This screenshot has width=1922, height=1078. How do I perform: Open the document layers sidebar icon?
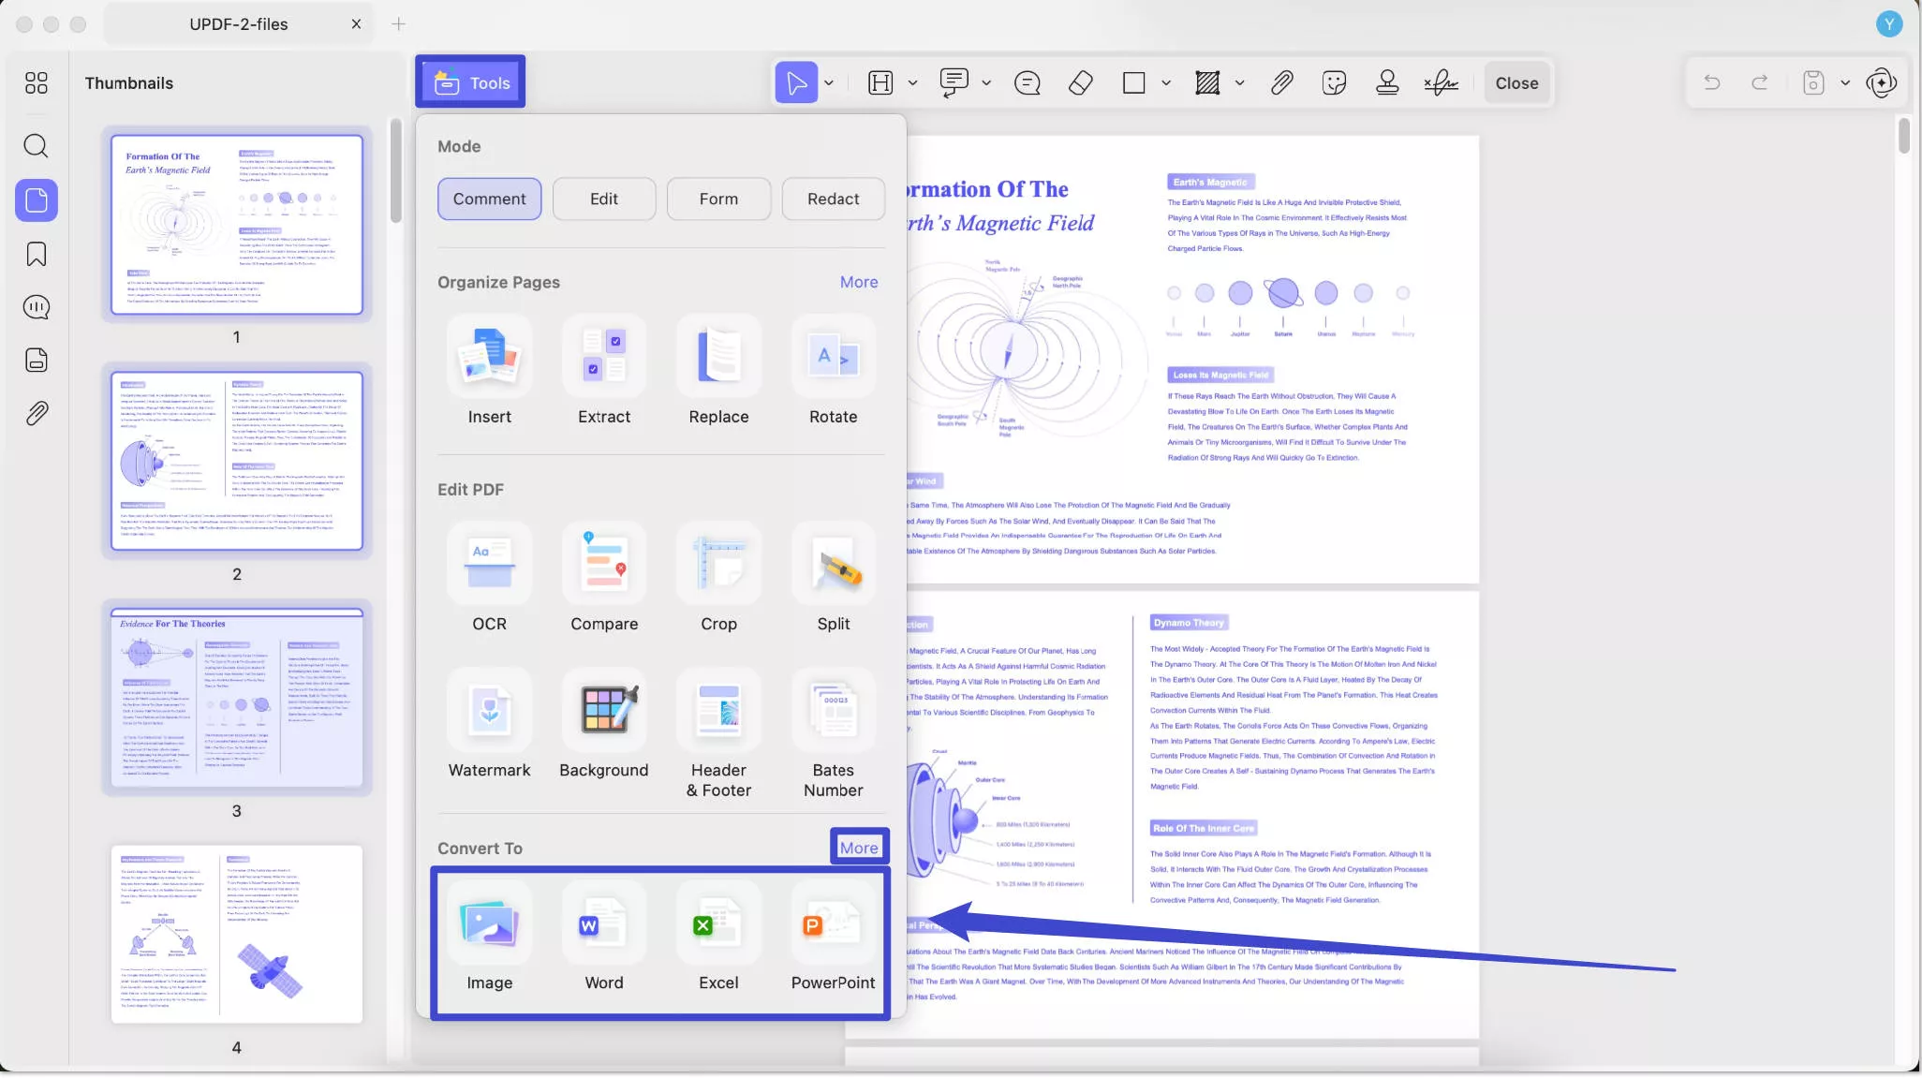tap(36, 360)
